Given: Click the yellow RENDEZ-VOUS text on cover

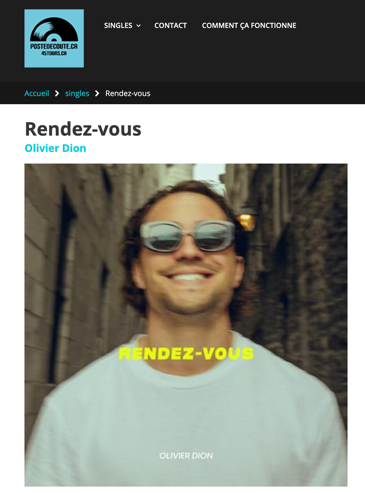Looking at the screenshot, I should coord(186,354).
